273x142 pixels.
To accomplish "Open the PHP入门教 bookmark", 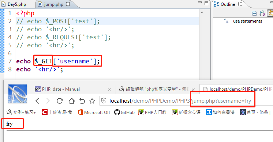I will [152, 113].
